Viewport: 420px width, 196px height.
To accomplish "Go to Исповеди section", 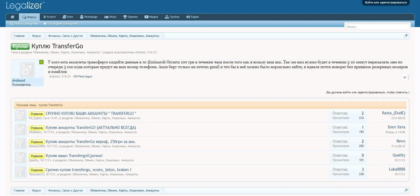I will 89,17.
